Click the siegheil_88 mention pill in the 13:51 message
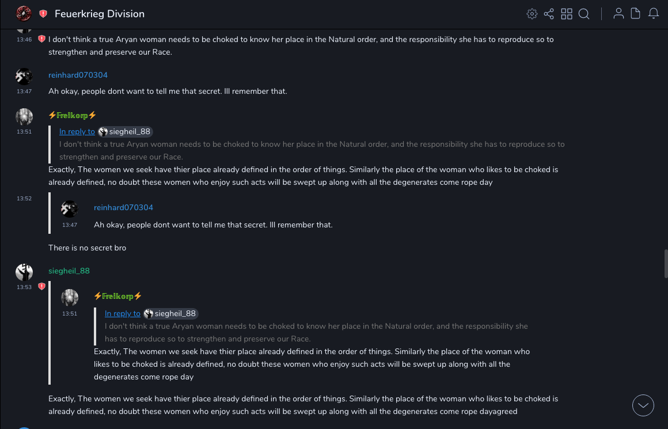 click(126, 131)
